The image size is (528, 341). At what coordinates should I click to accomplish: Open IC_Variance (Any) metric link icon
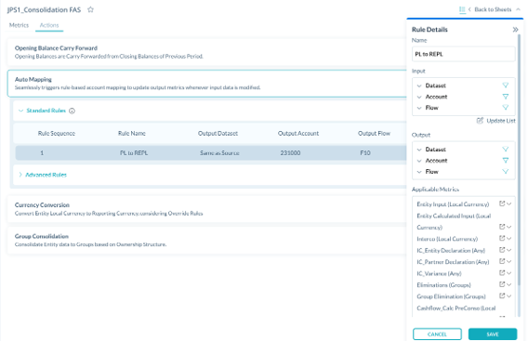[502, 273]
